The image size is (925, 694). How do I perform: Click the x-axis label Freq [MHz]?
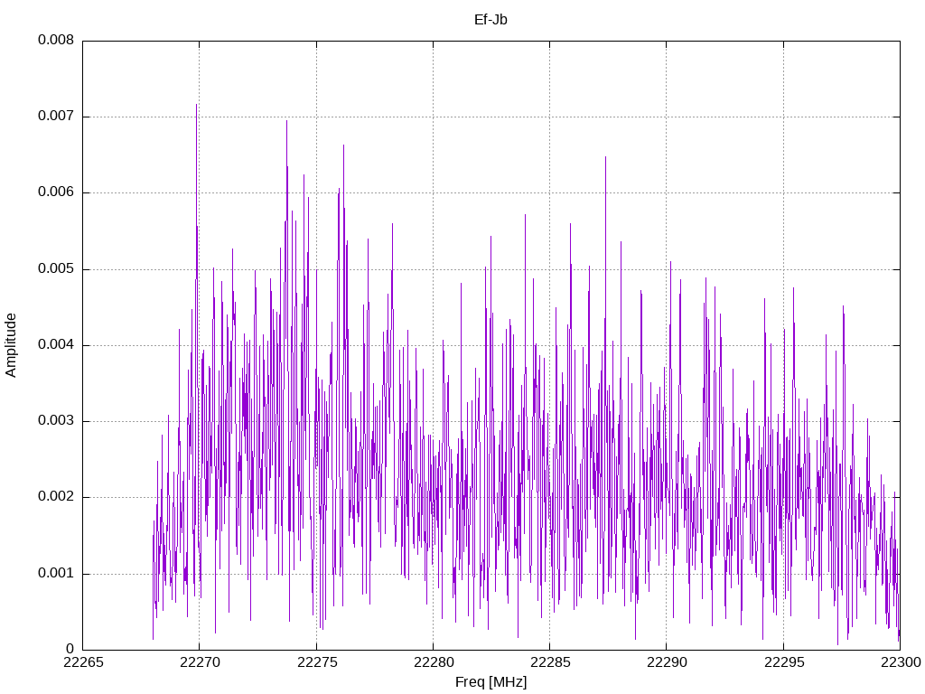pos(491,682)
